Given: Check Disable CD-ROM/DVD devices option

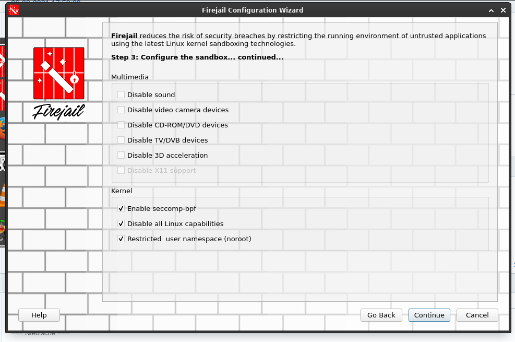Looking at the screenshot, I should coord(121,125).
